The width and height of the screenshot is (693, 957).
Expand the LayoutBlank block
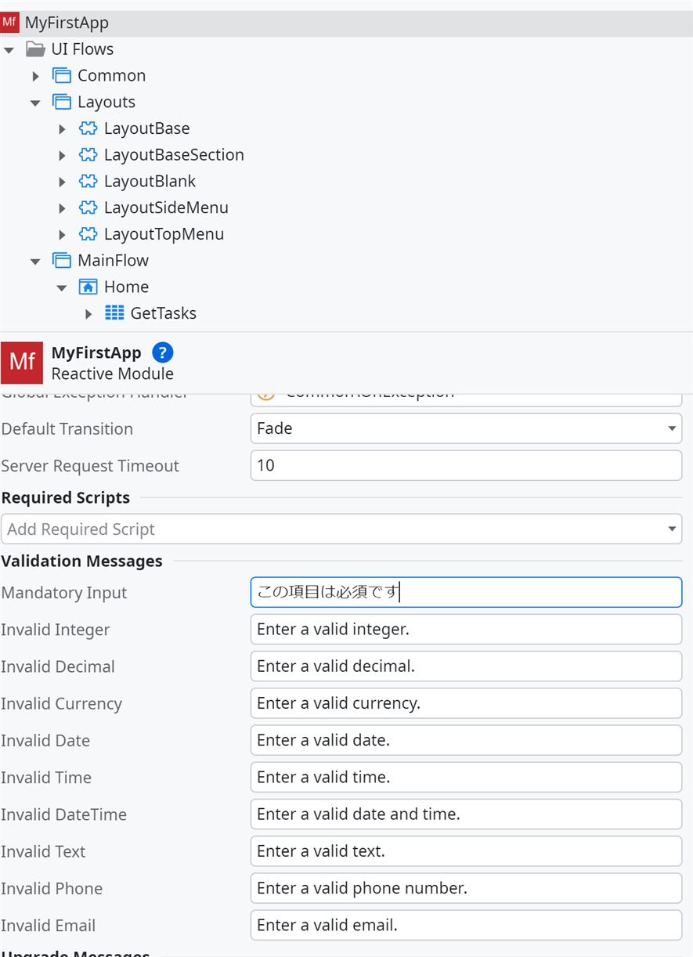62,182
